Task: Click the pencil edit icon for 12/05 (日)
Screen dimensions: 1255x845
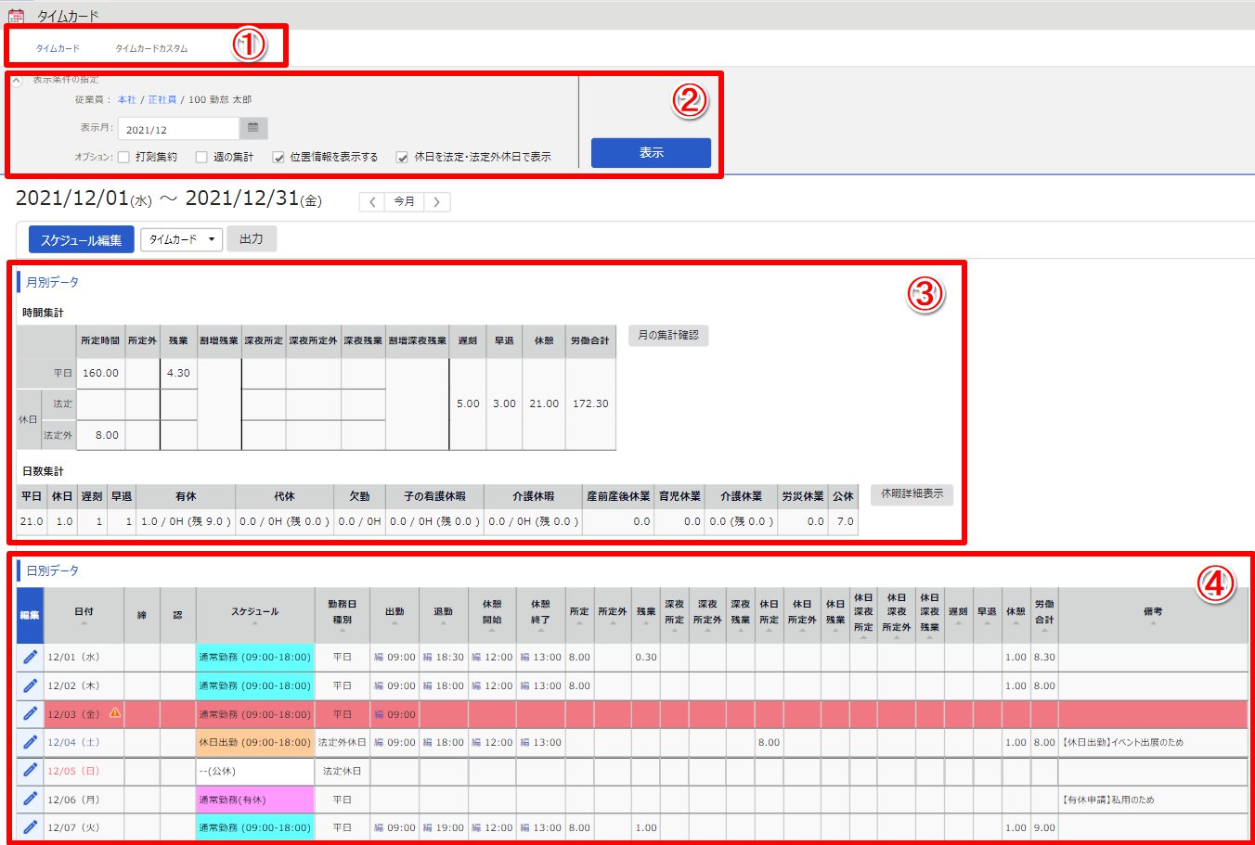Action: [x=30, y=771]
